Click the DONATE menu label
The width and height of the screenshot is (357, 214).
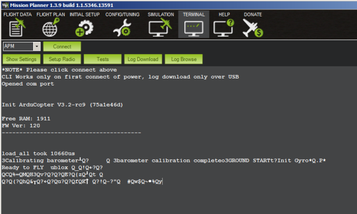coord(253,15)
